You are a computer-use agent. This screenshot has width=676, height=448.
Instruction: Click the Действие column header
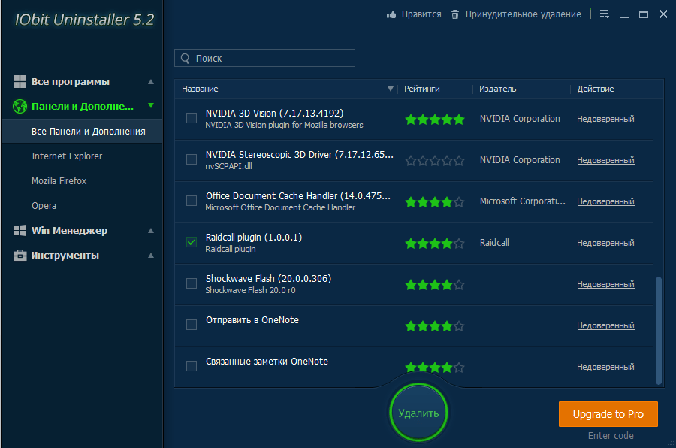596,89
